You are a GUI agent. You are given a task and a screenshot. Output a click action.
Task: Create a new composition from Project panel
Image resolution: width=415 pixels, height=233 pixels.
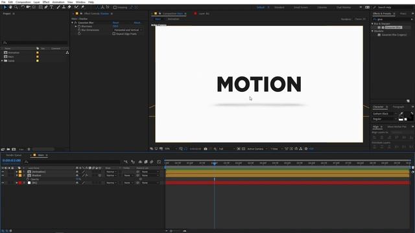tap(14, 150)
